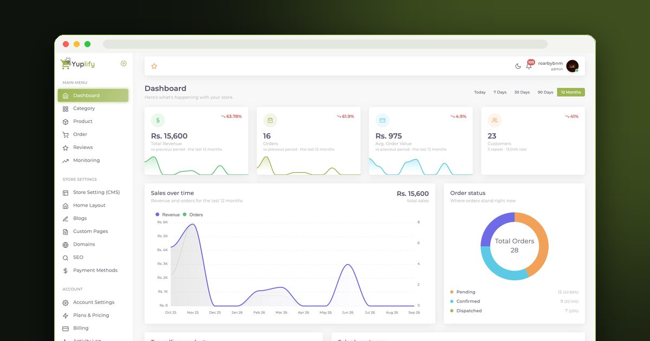
Task: Open the Order menu item
Action: click(x=93, y=134)
